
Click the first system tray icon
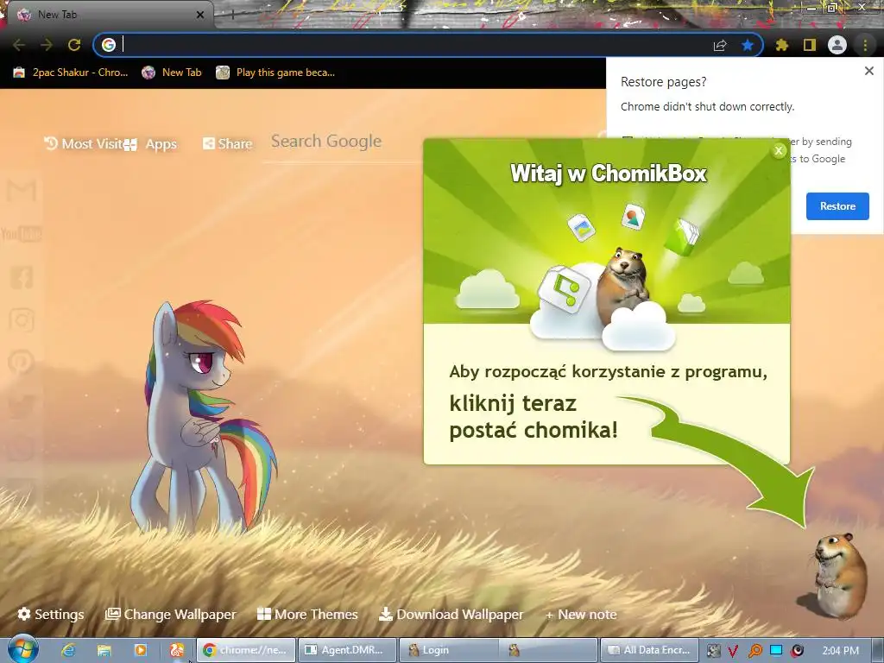coord(713,651)
